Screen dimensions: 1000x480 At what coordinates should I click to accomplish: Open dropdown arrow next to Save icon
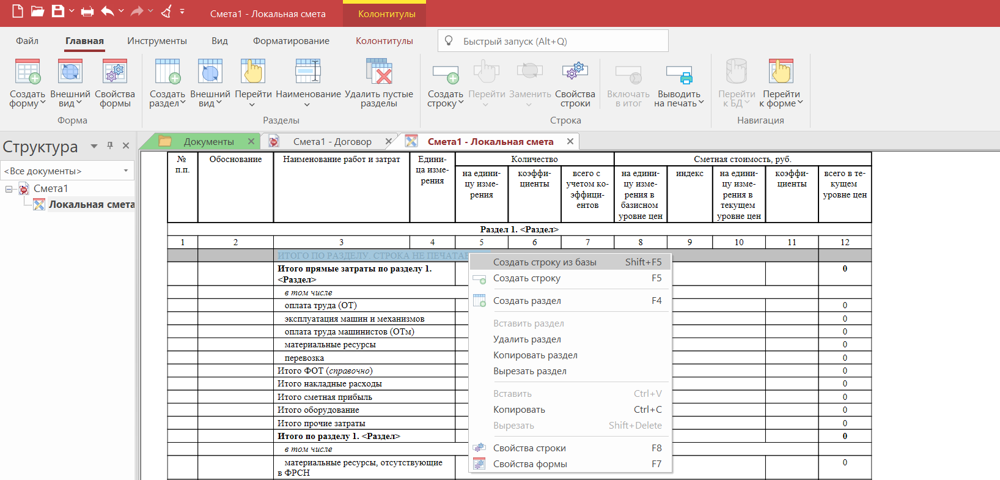coord(72,11)
